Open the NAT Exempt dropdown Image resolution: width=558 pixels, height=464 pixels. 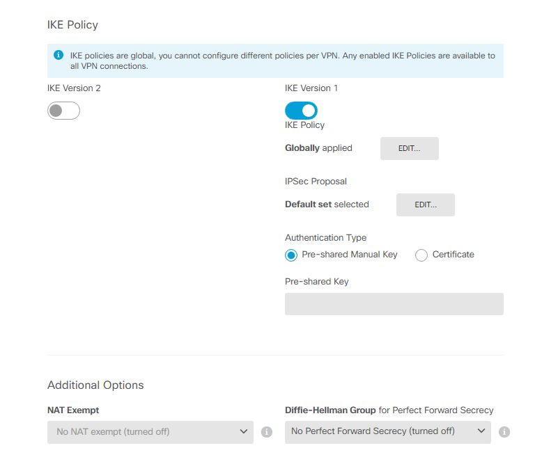click(x=150, y=432)
